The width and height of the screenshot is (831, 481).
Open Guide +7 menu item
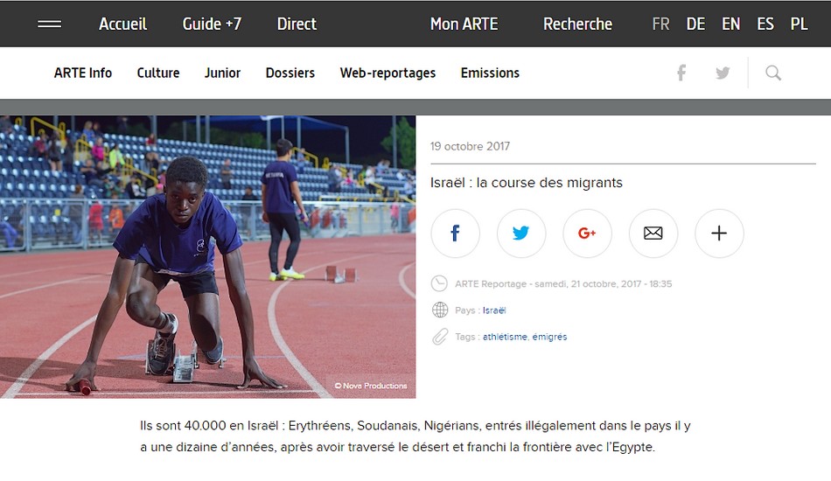212,24
